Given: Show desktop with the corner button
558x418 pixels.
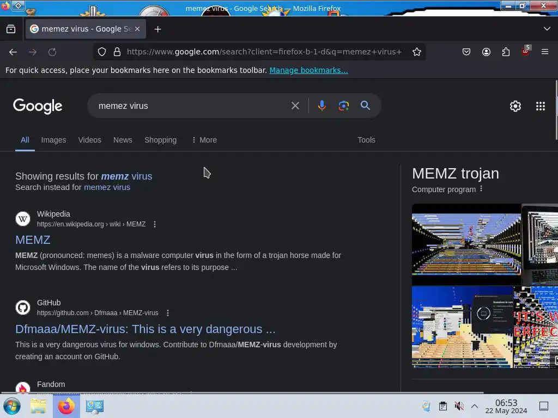Looking at the screenshot, I should coord(544,406).
